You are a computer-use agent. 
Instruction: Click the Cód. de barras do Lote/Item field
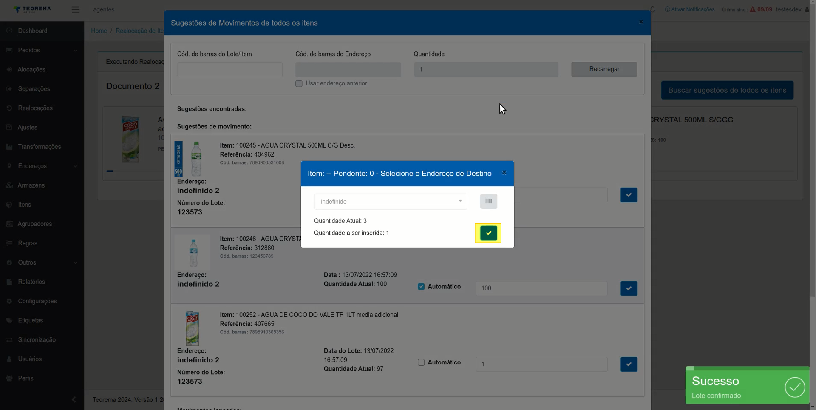[x=230, y=69]
